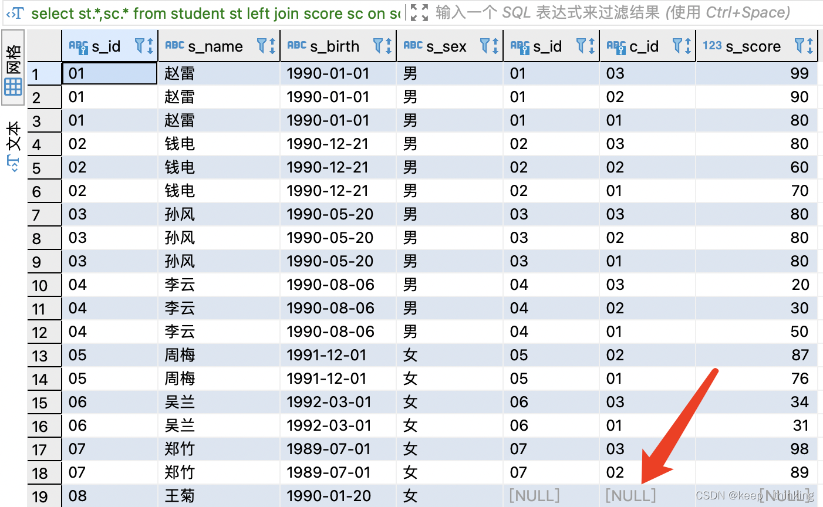The width and height of the screenshot is (823, 507).
Task: Click the name 孙风 in row 7
Action: [x=180, y=214]
